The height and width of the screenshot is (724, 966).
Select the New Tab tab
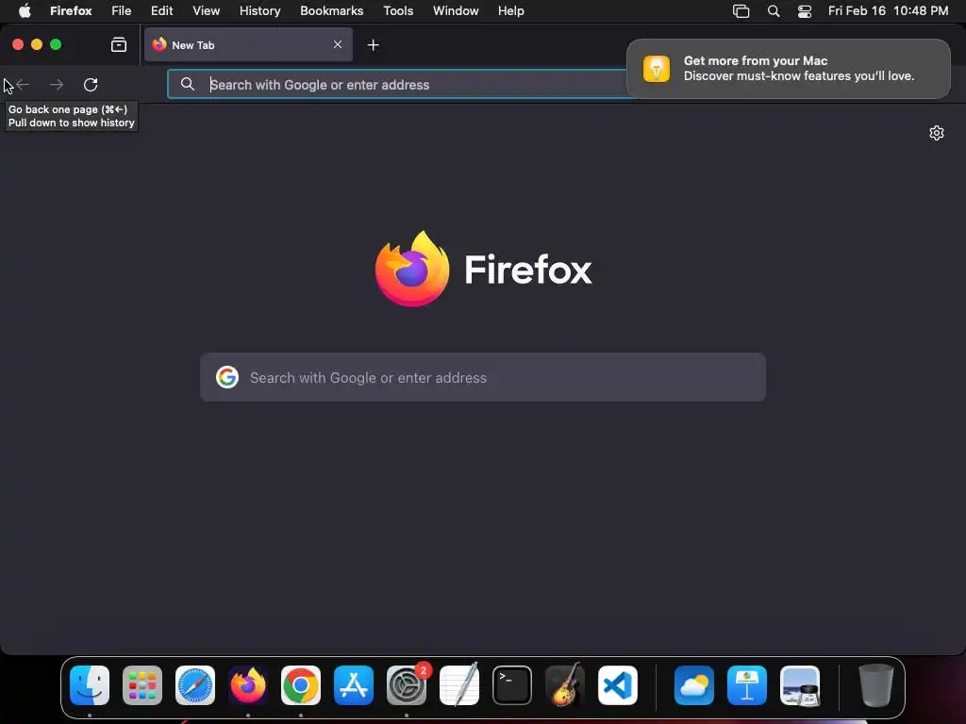click(248, 44)
